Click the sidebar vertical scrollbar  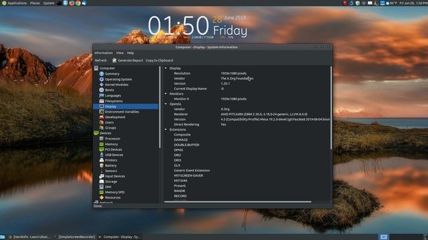tap(160, 107)
